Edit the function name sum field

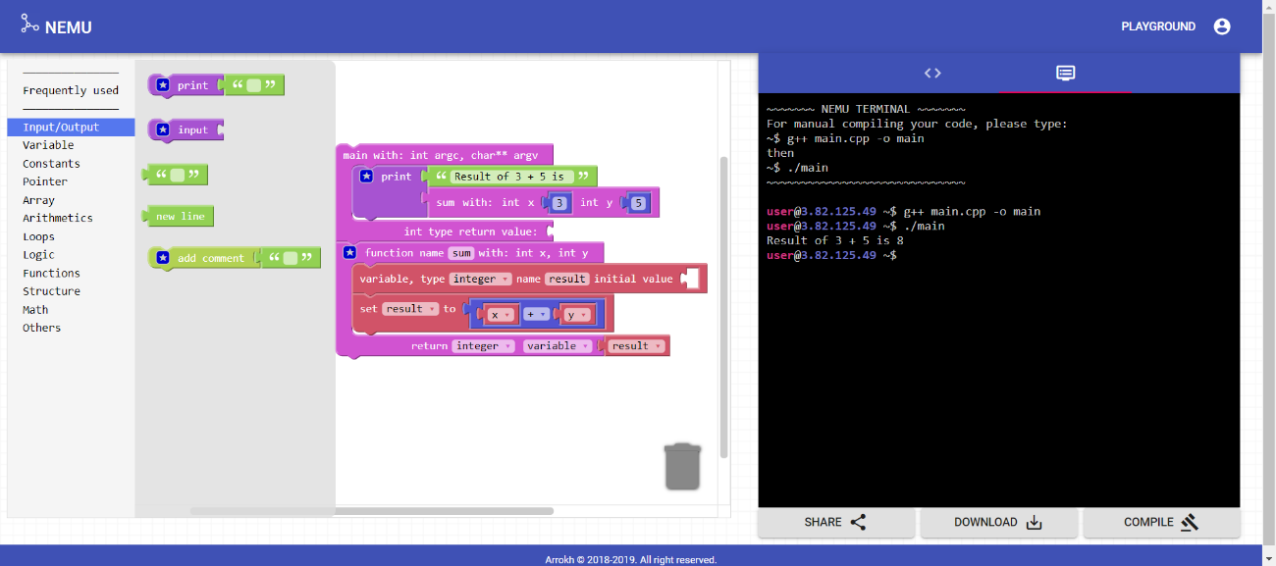tap(461, 252)
